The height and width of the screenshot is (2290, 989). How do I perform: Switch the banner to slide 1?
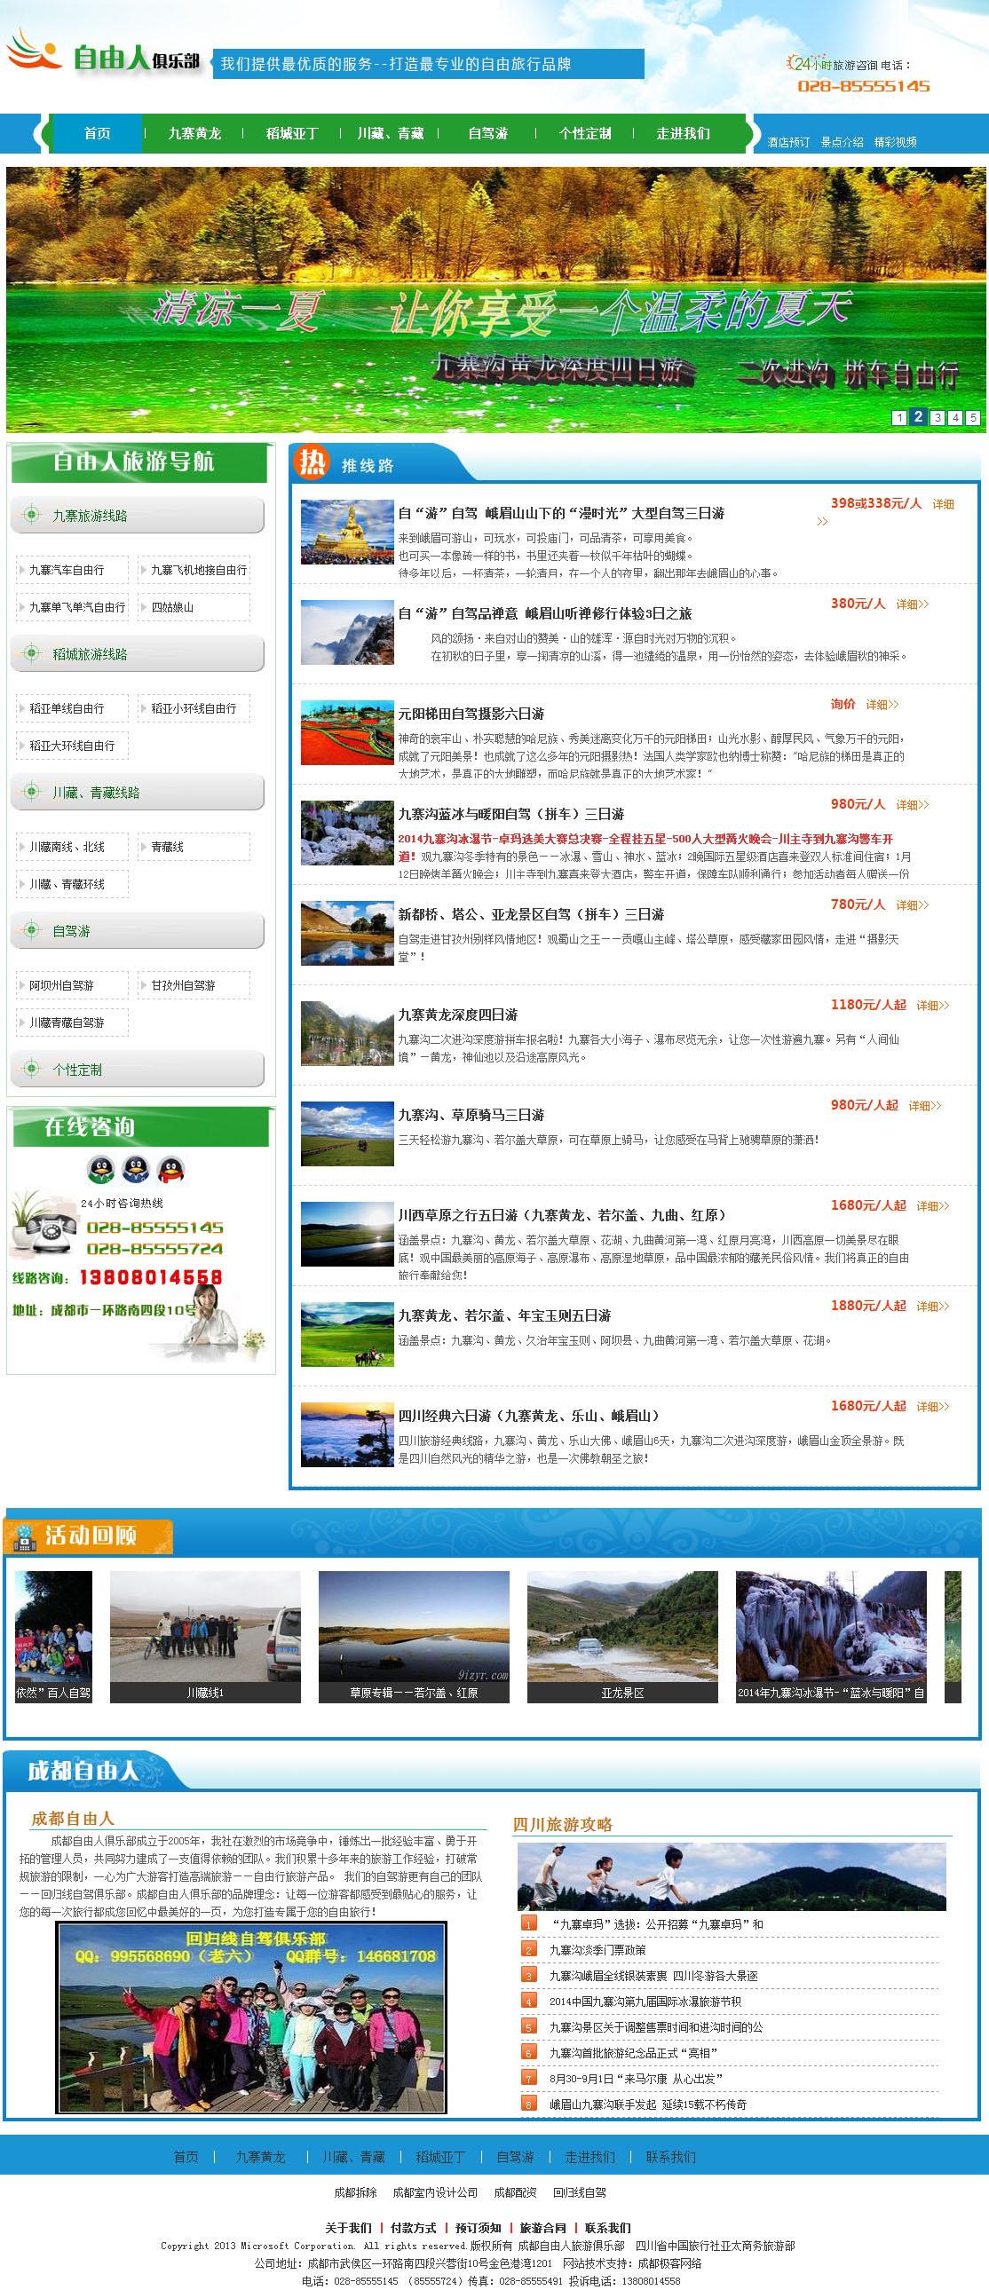[899, 418]
